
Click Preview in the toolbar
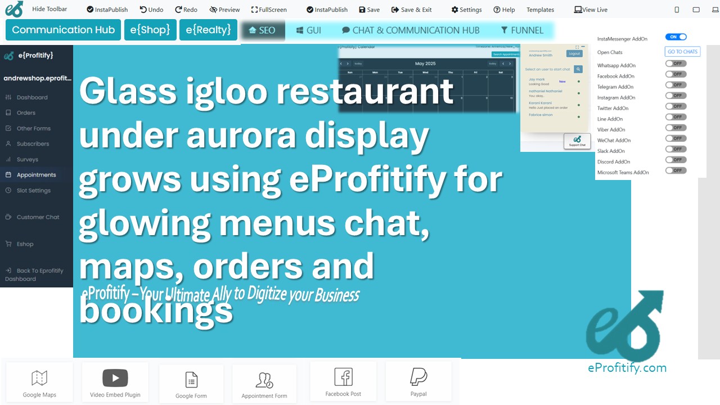(x=224, y=10)
